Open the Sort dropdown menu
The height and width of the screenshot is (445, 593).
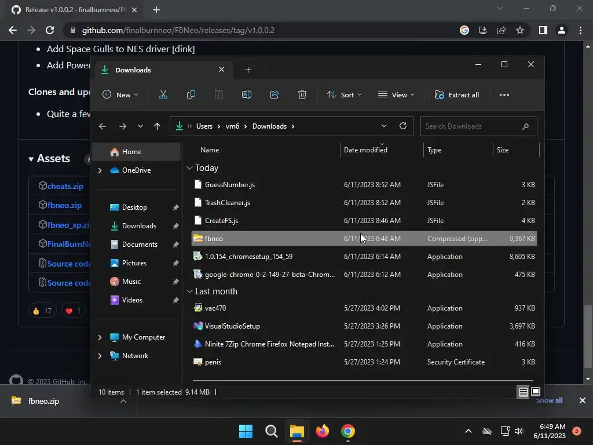point(344,94)
